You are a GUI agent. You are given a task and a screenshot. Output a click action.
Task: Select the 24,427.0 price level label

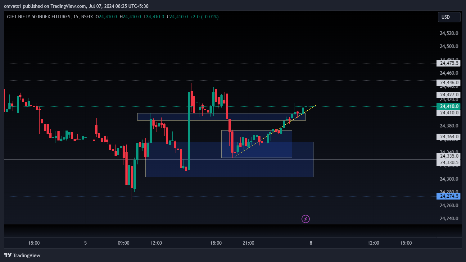(x=448, y=95)
